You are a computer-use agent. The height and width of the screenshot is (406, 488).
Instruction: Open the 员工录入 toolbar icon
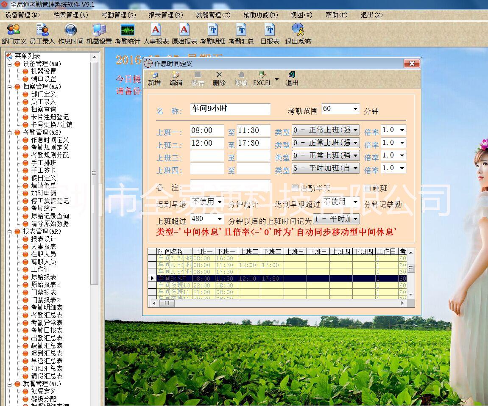coord(42,34)
